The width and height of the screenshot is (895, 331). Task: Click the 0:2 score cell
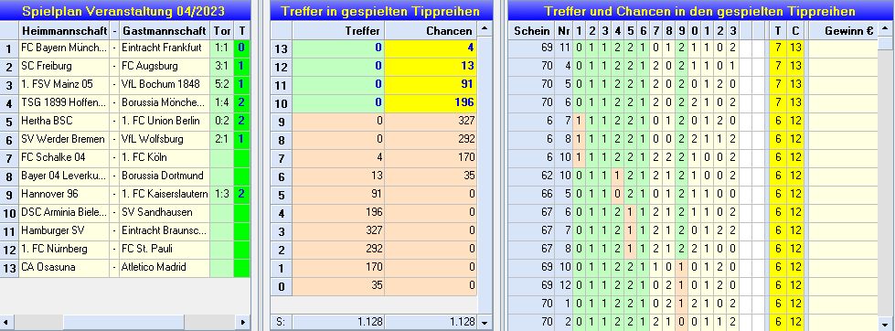pyautogui.click(x=222, y=122)
